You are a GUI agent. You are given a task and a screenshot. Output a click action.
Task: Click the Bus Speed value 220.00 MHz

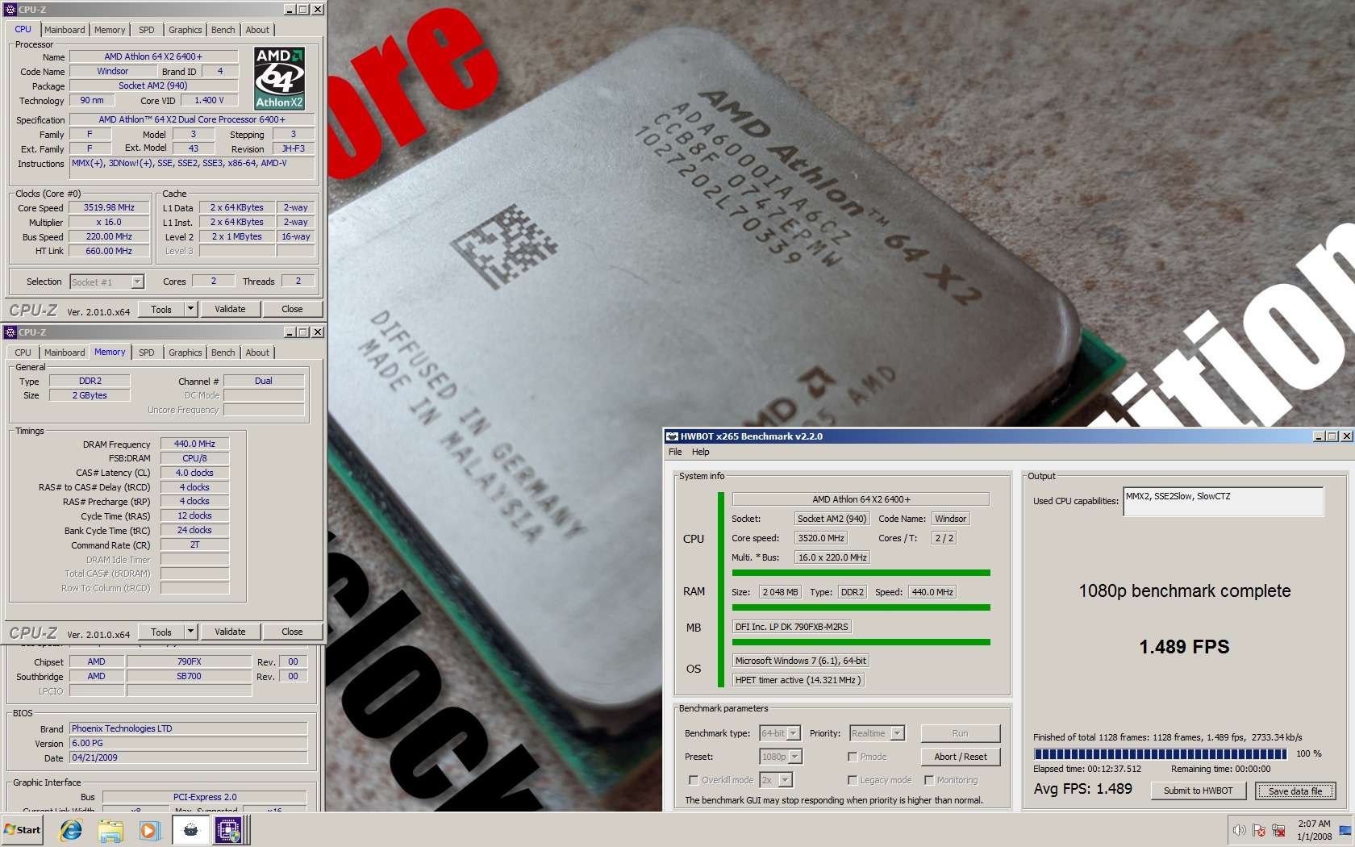click(x=109, y=236)
